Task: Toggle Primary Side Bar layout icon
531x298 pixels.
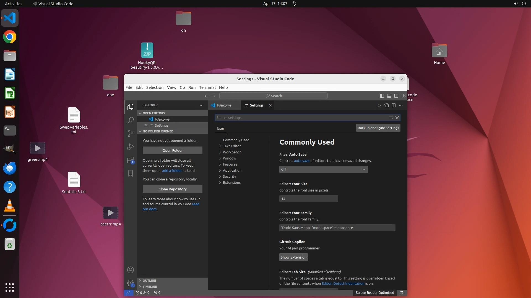Action: [382, 96]
